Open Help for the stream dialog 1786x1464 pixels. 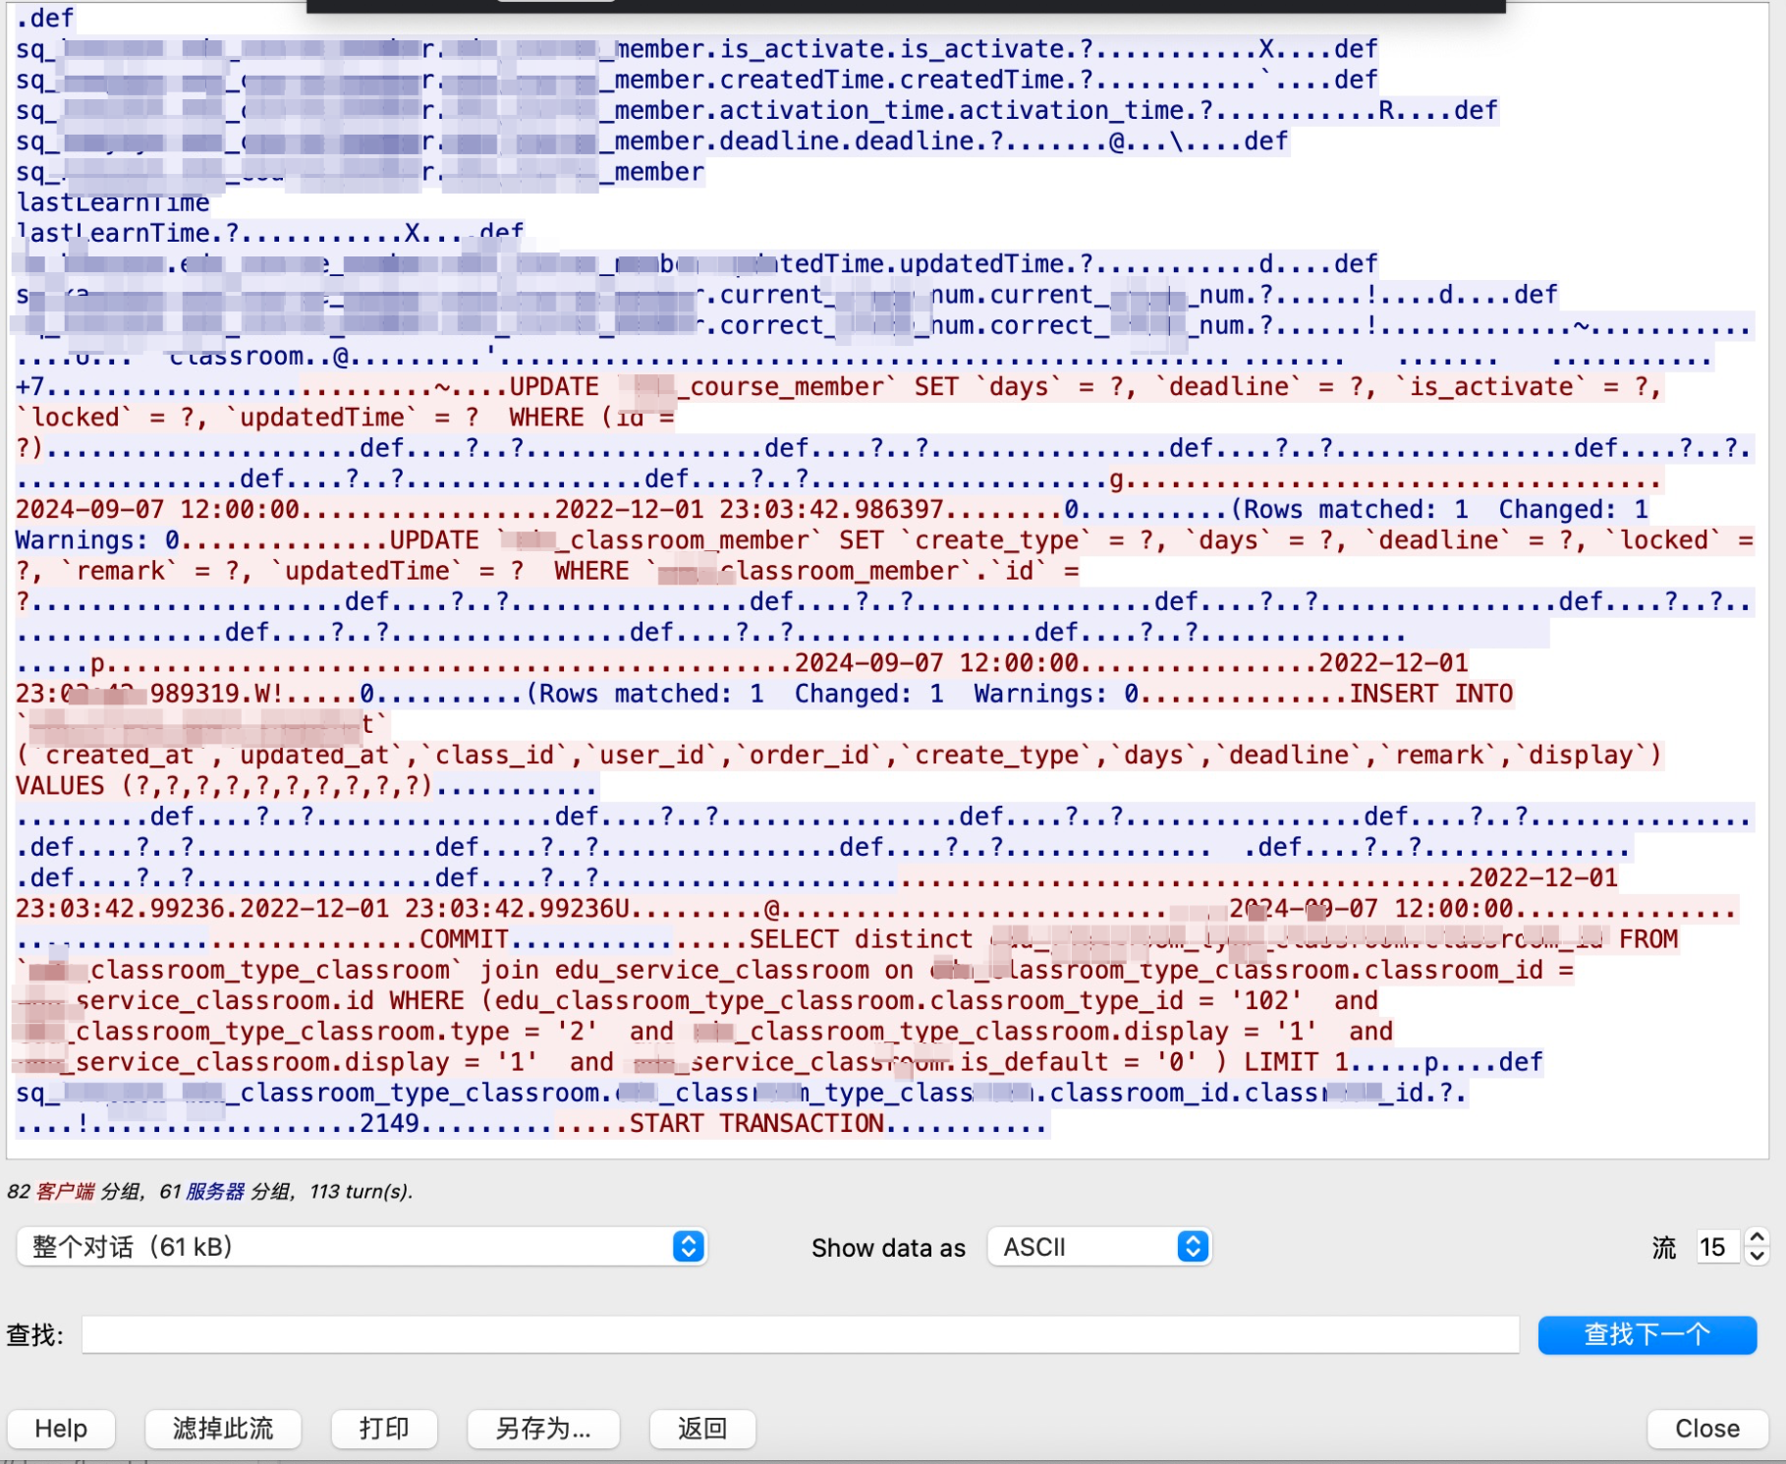point(61,1428)
